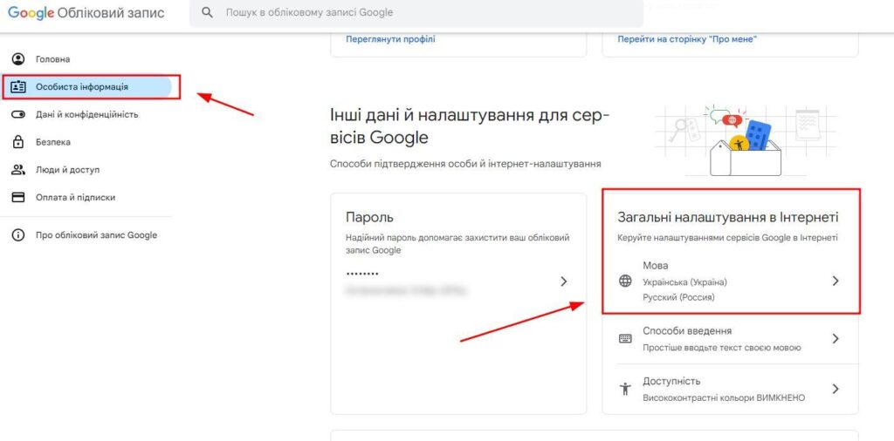This screenshot has width=894, height=441.
Task: Click the info icon beside Про обліковий запис
Action: (18, 235)
